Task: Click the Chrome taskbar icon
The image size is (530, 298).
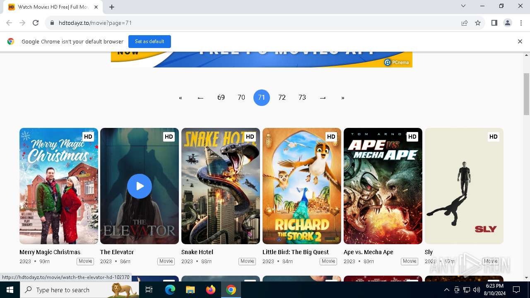Action: point(231,290)
